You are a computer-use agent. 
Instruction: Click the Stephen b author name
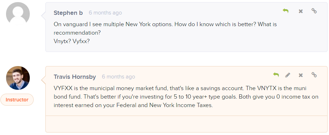[68, 13]
